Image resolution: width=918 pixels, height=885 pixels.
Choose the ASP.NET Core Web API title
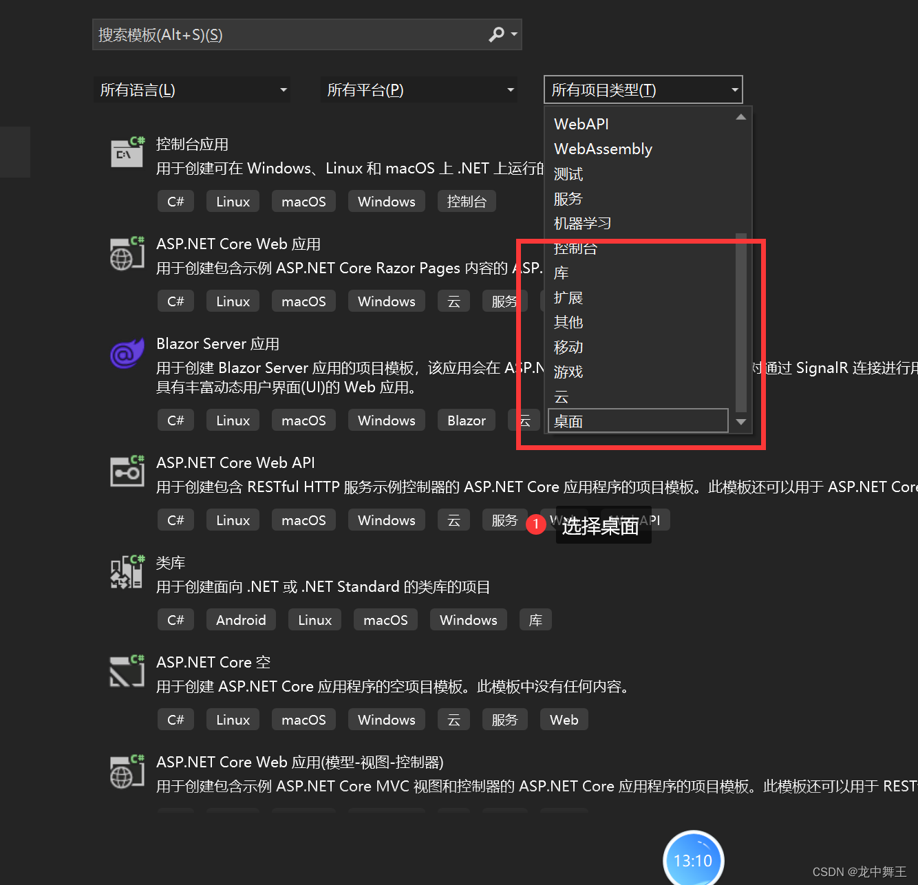tap(235, 463)
